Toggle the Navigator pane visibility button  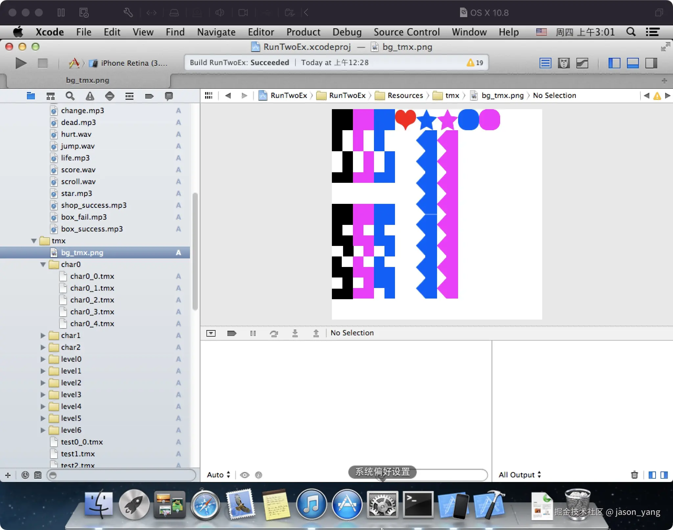614,63
